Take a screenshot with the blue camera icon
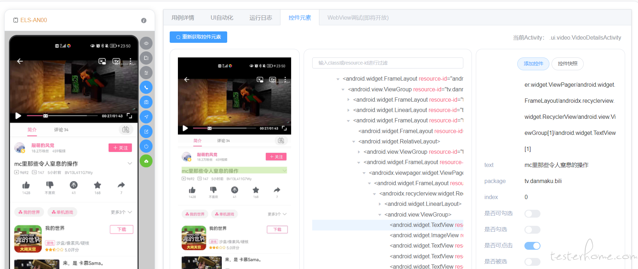This screenshot has width=638, height=269. (146, 102)
